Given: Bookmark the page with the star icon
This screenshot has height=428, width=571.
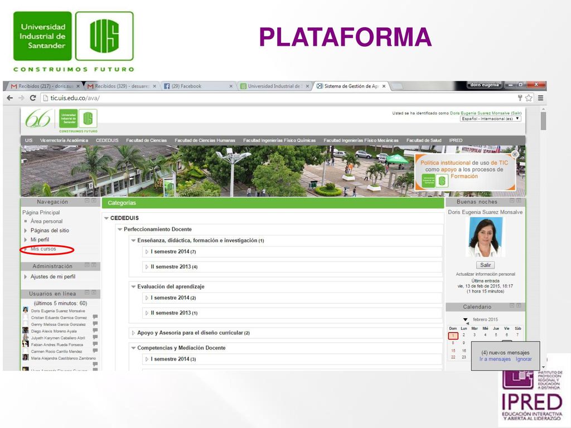Looking at the screenshot, I should pyautogui.click(x=529, y=98).
